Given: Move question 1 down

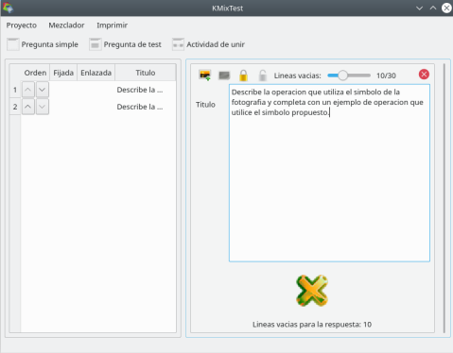Looking at the screenshot, I should point(43,90).
